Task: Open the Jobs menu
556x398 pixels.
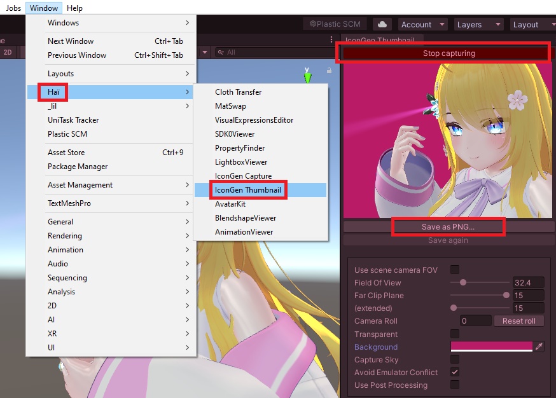Action: (x=13, y=8)
